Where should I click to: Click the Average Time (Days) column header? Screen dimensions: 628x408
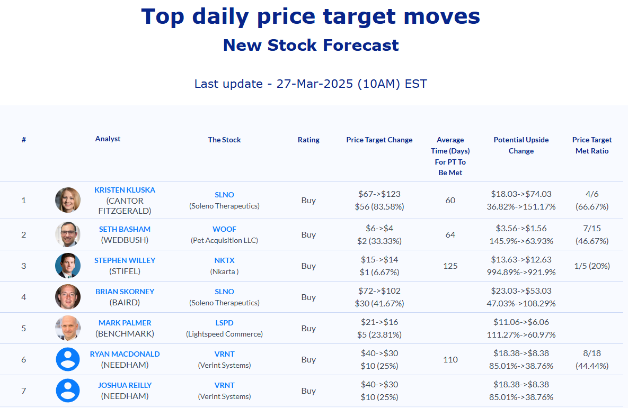[450, 157]
